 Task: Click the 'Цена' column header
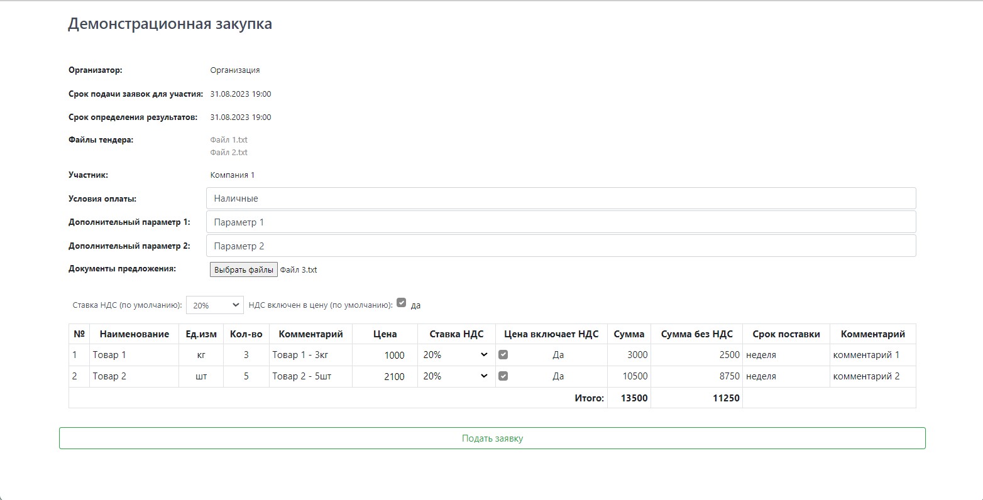385,334
